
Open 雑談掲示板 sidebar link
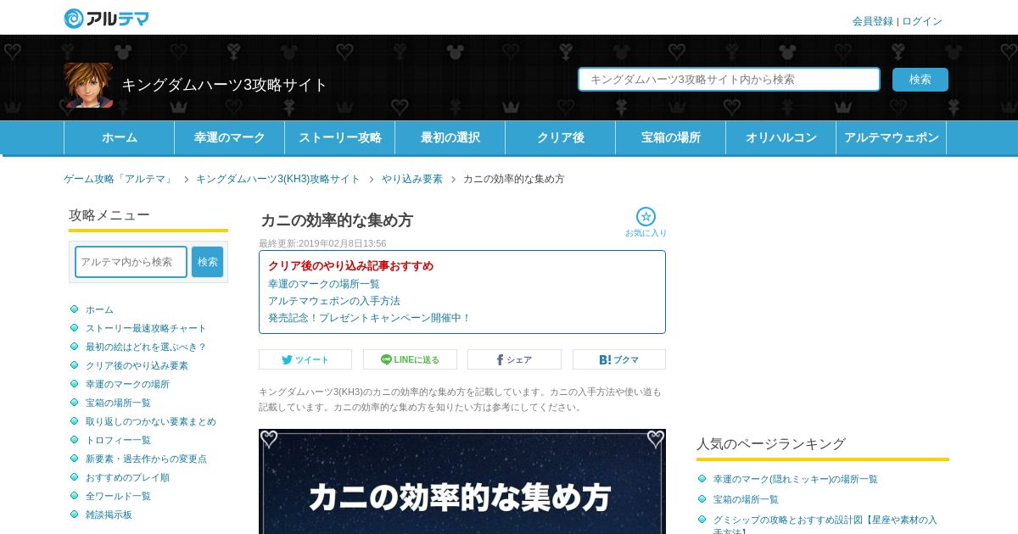[109, 515]
